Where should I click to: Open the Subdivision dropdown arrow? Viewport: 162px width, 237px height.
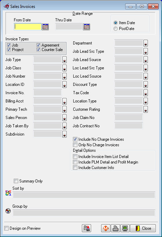pyautogui.click(x=65, y=134)
